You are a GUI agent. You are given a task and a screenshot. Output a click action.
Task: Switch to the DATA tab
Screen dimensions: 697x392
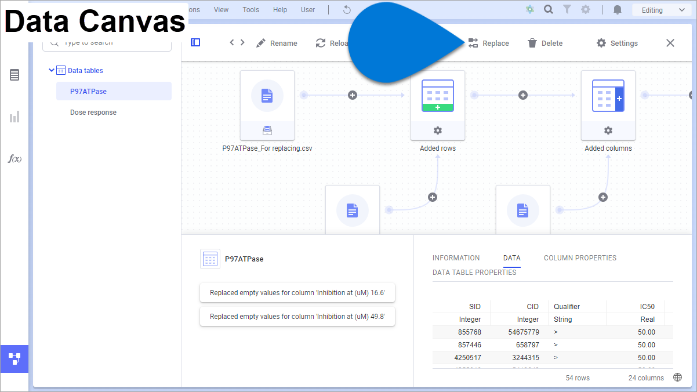(512, 258)
